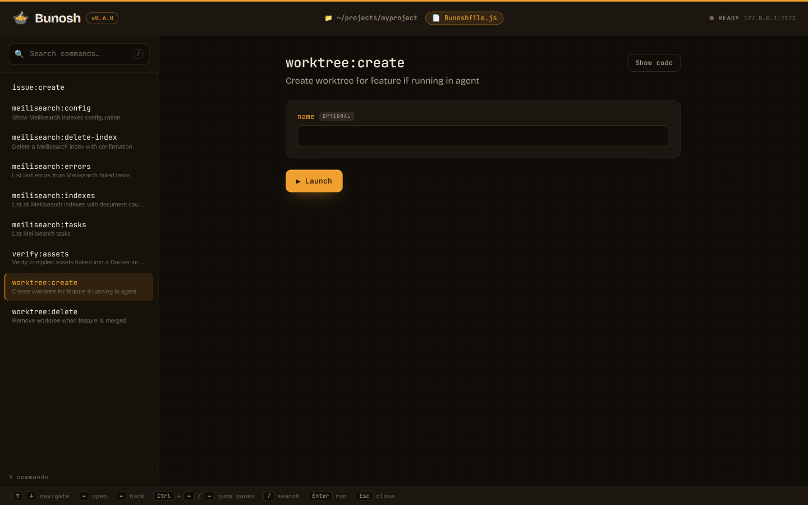This screenshot has height=505, width=808.
Task: Select the worktree:delete command
Action: tap(79, 316)
